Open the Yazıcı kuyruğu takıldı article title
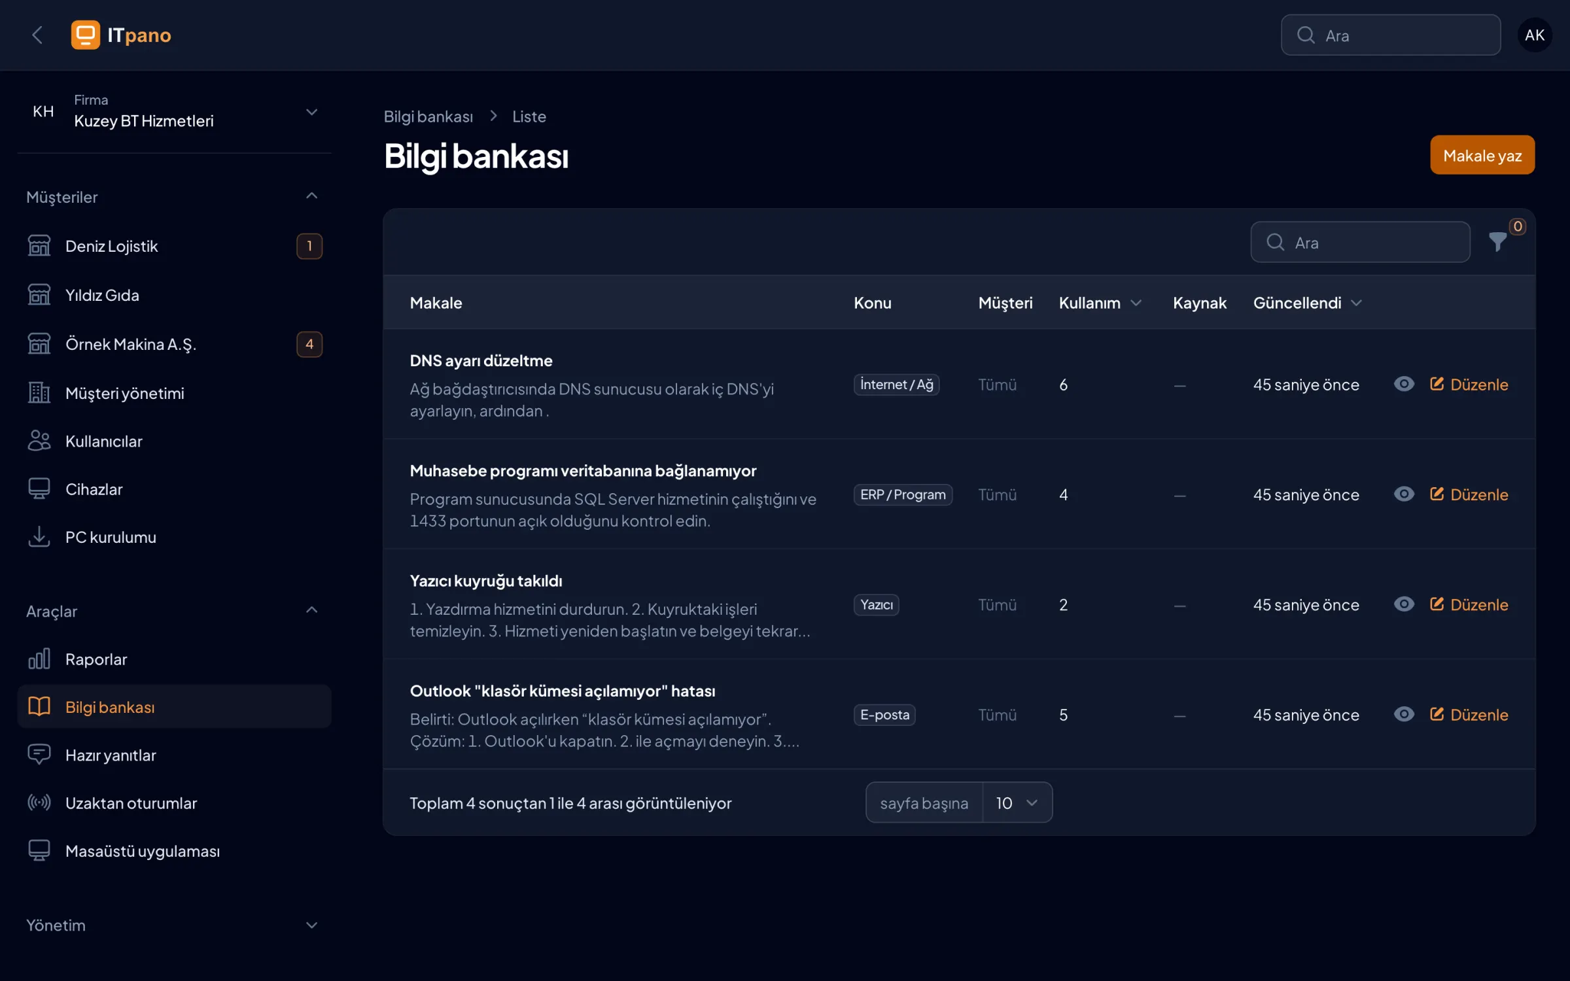The width and height of the screenshot is (1570, 981). (485, 581)
